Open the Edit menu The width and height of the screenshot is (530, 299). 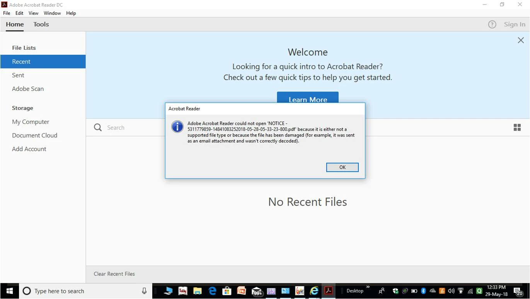click(19, 13)
